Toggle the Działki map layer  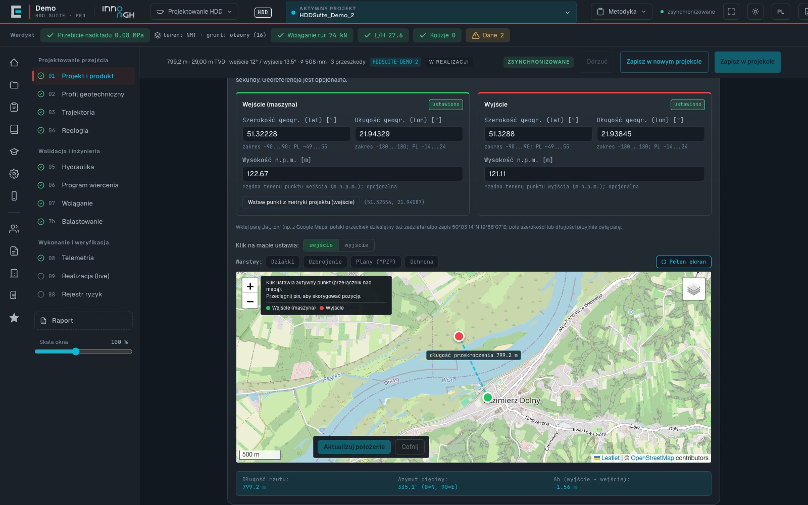pyautogui.click(x=283, y=262)
